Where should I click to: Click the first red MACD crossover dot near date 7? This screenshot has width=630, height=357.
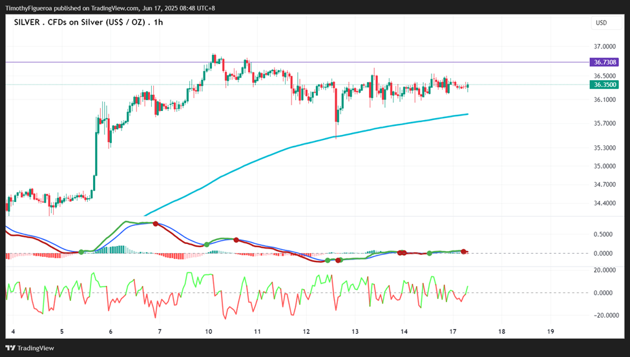pyautogui.click(x=156, y=223)
